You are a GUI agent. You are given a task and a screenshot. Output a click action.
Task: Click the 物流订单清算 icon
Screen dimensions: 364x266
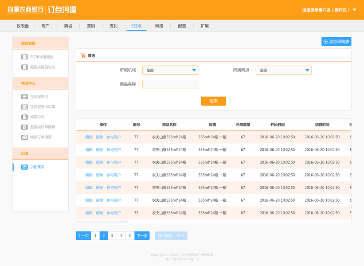click(24, 137)
